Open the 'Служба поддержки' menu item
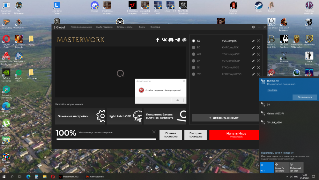 (104, 27)
